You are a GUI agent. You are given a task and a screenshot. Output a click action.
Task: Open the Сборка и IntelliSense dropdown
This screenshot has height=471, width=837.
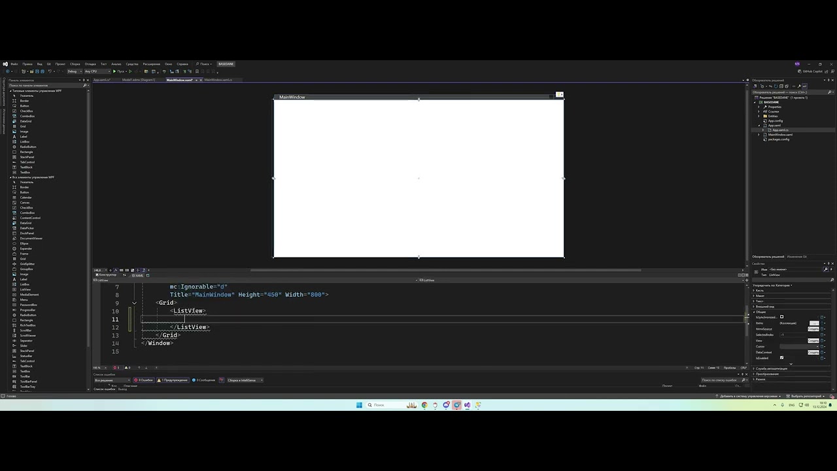245,380
